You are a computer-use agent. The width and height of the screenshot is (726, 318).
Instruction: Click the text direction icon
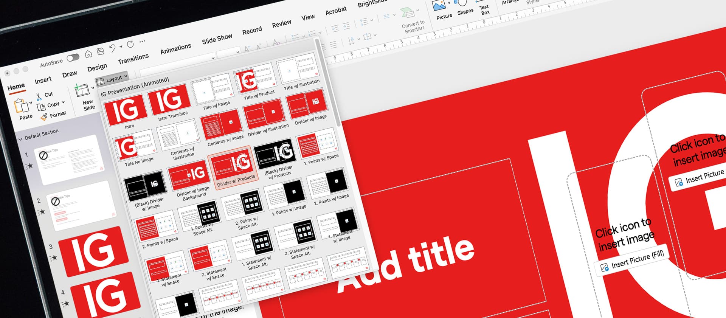coord(351,40)
